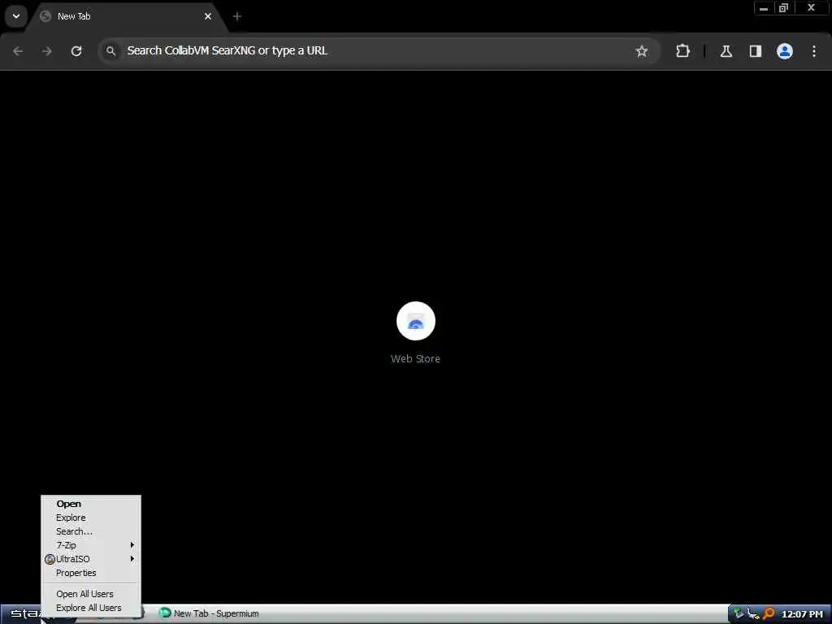Choose Search... in the context menu
This screenshot has width=832, height=624.
coord(91,531)
